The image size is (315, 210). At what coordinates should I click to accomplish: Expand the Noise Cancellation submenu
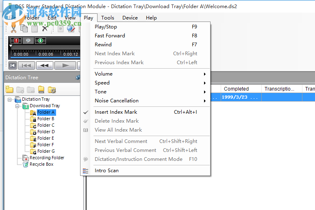[146, 101]
